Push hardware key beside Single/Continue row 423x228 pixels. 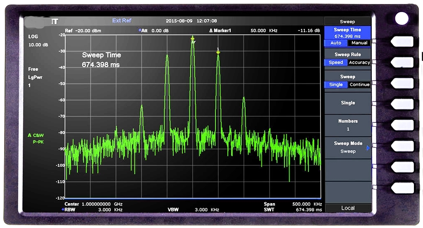[x=402, y=83]
